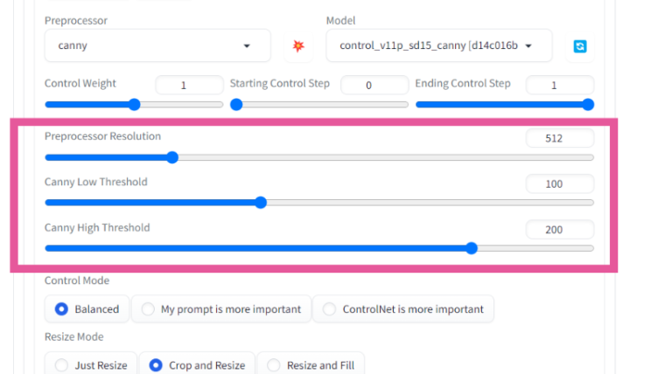Click the Control Weight value field
This screenshot has height=374, width=672.
point(189,86)
